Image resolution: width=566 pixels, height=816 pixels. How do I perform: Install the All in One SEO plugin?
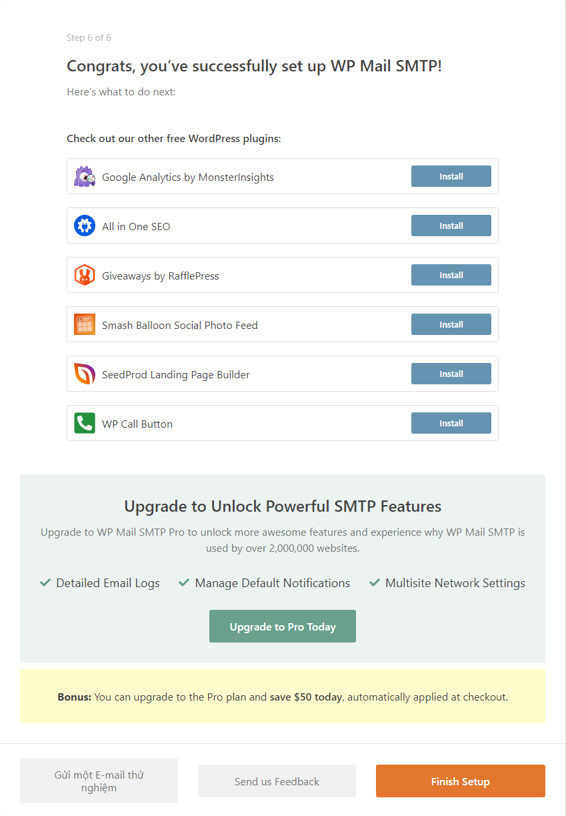451,226
